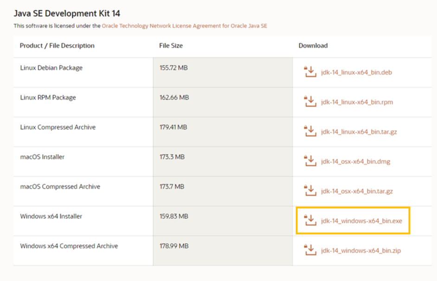Select the macOS Installer description
The width and height of the screenshot is (437, 281).
pos(42,157)
